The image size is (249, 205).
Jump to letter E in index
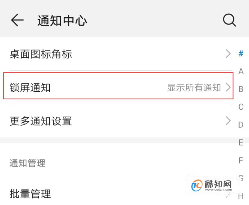241,143
